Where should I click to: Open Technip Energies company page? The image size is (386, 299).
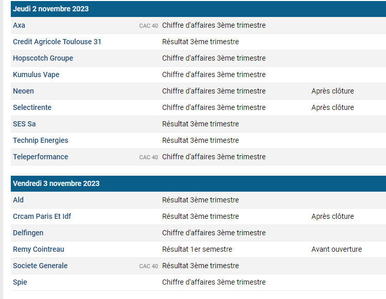[41, 141]
